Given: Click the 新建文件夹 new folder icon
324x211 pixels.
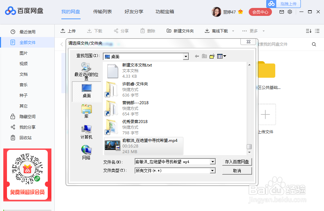Looking at the screenshot, I should [x=169, y=31].
